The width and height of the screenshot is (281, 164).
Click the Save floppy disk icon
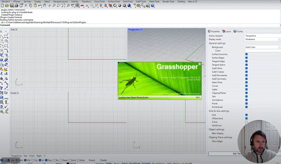coord(12,6)
